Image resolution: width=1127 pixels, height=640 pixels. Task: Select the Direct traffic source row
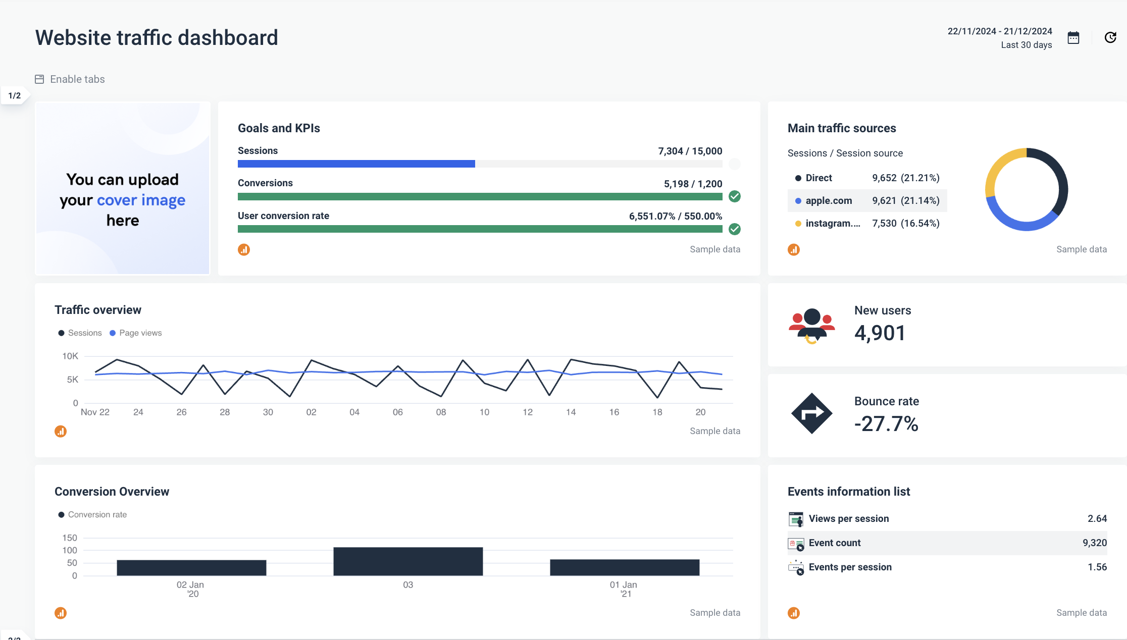click(x=867, y=178)
